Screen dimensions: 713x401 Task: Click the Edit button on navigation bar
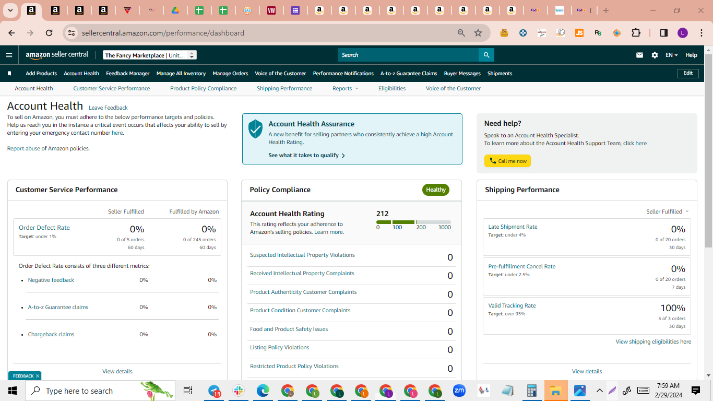coord(688,73)
